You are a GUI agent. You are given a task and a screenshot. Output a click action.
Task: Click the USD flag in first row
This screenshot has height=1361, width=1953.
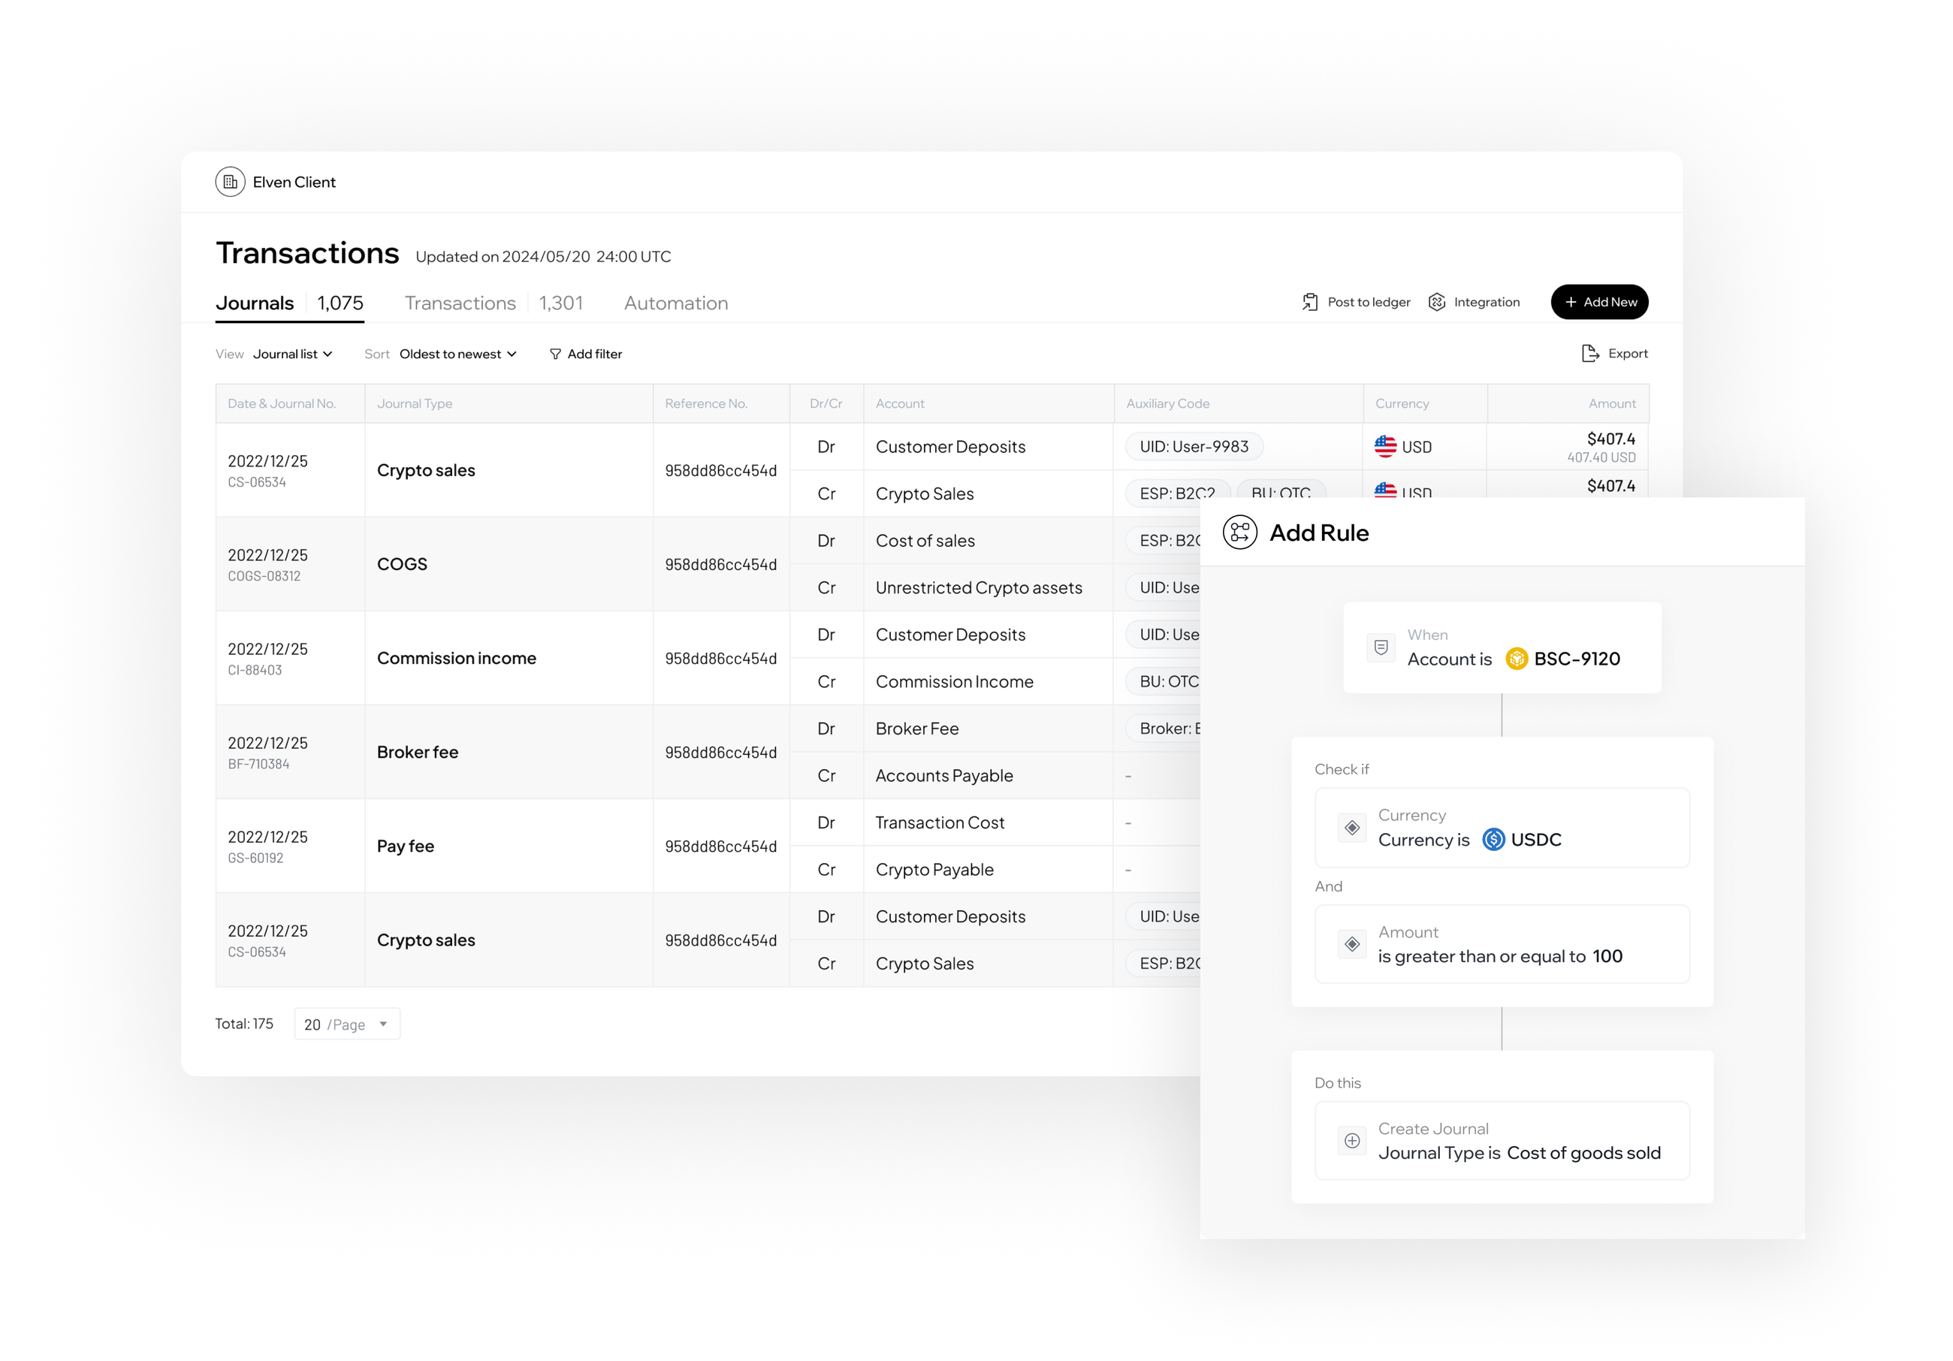pos(1385,447)
